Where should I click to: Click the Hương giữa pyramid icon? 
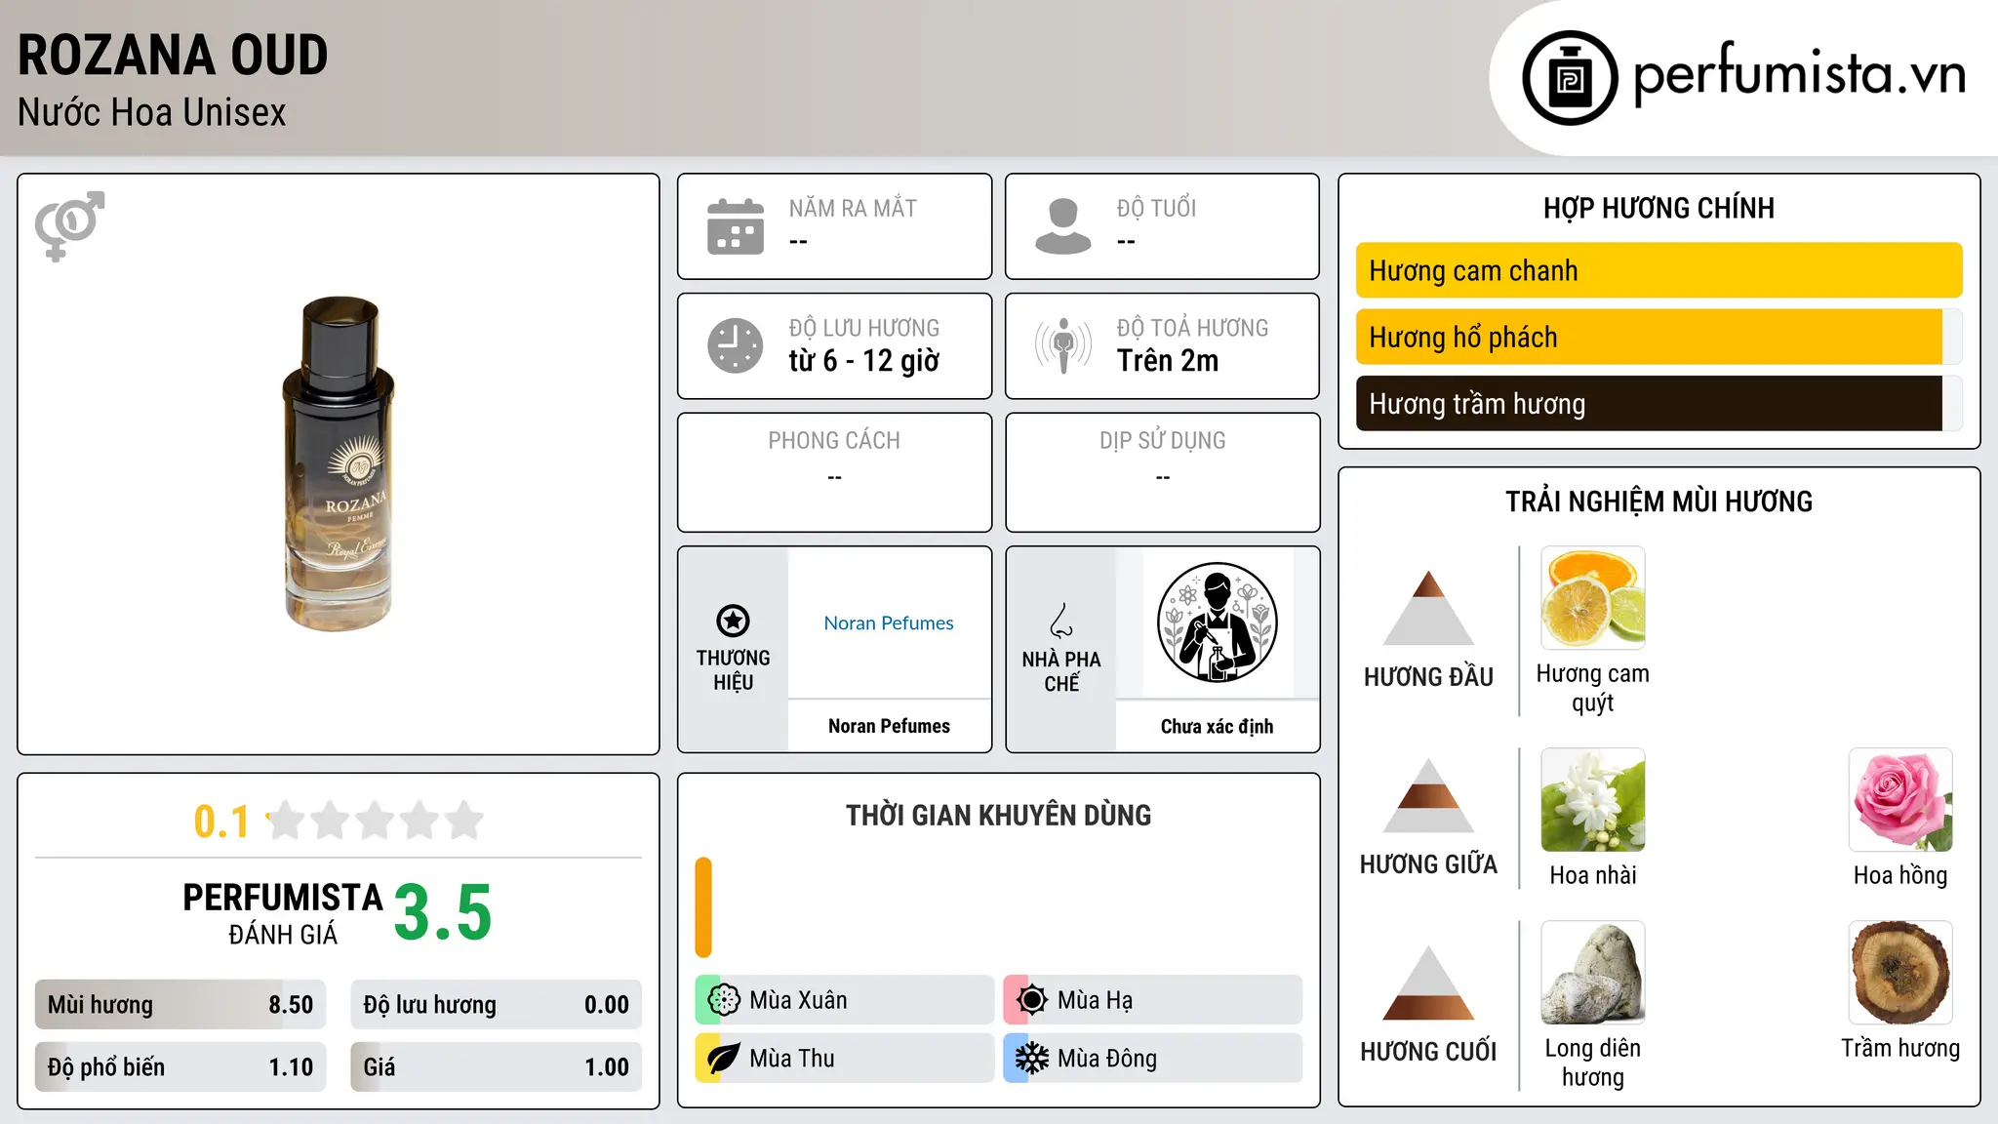coord(1428,796)
